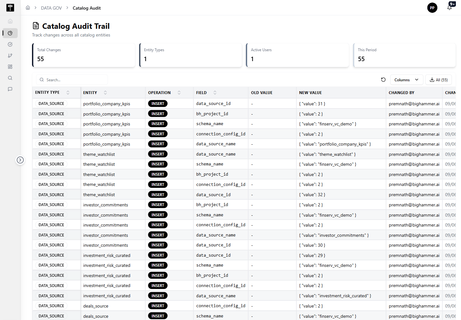This screenshot has height=320, width=461.
Task: Open the notifications bell
Action: click(x=449, y=8)
